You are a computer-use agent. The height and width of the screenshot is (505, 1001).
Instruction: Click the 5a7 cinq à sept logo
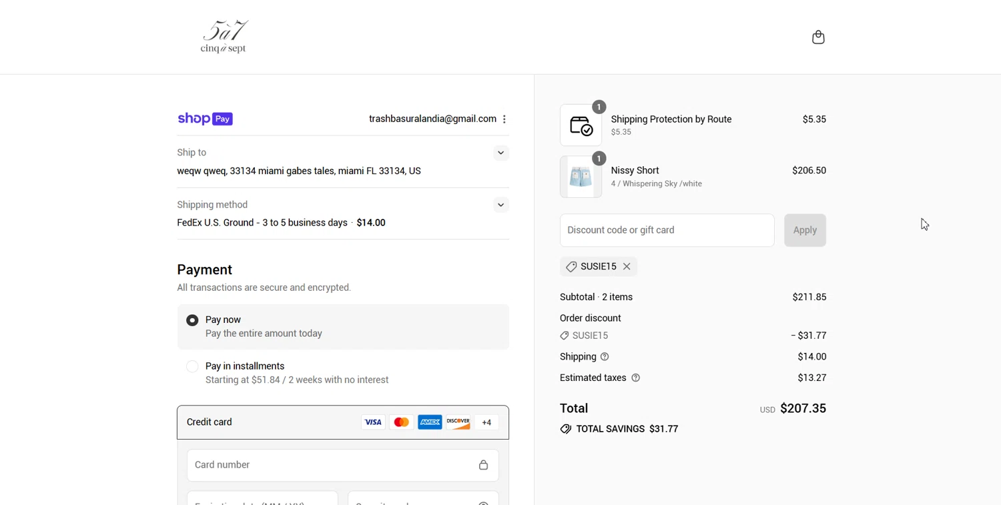tap(224, 37)
